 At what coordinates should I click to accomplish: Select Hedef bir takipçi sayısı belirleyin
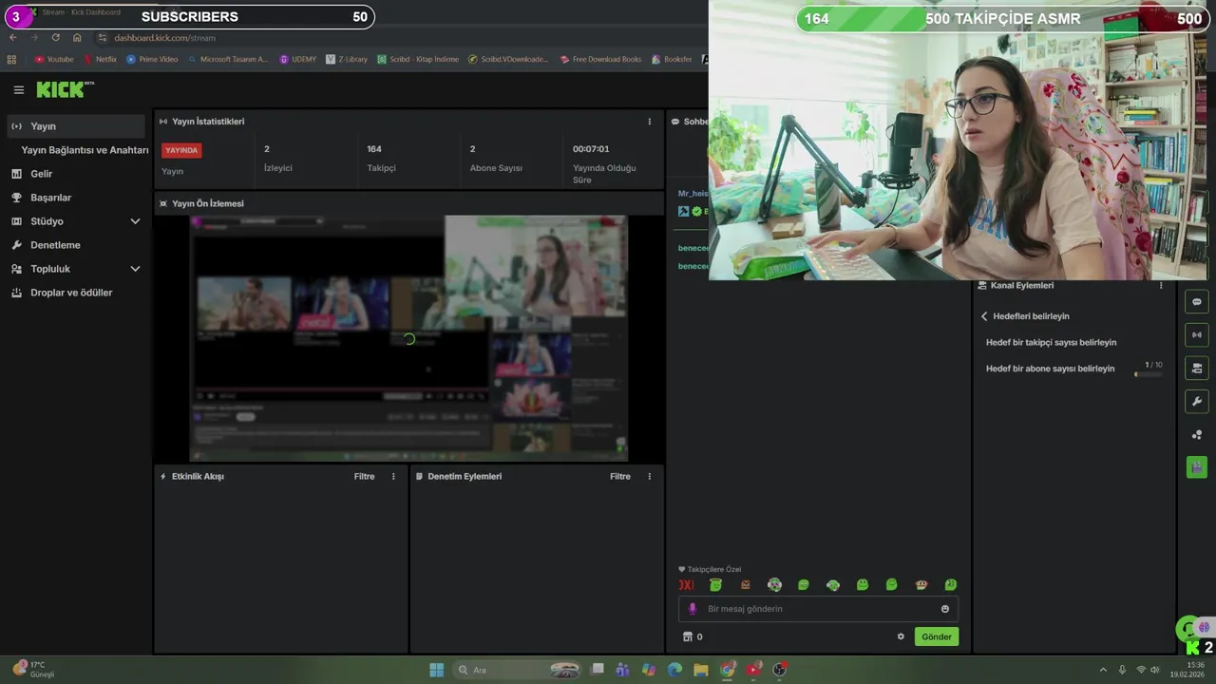(x=1051, y=342)
